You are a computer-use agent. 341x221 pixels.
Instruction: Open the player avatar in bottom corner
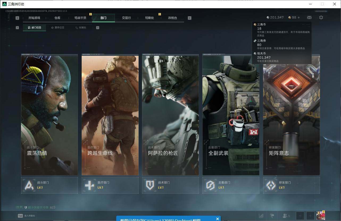pyautogui.click(x=321, y=216)
